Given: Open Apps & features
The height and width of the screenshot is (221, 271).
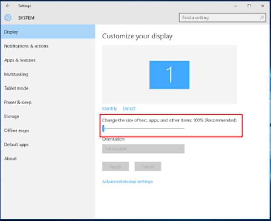Looking at the screenshot, I should (20, 60).
